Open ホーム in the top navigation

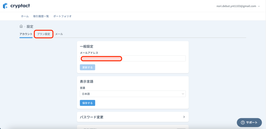coord(25,16)
